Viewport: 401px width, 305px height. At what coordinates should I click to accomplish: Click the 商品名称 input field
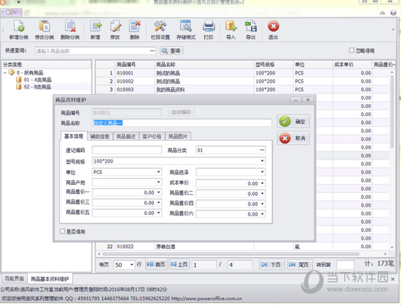coord(182,123)
